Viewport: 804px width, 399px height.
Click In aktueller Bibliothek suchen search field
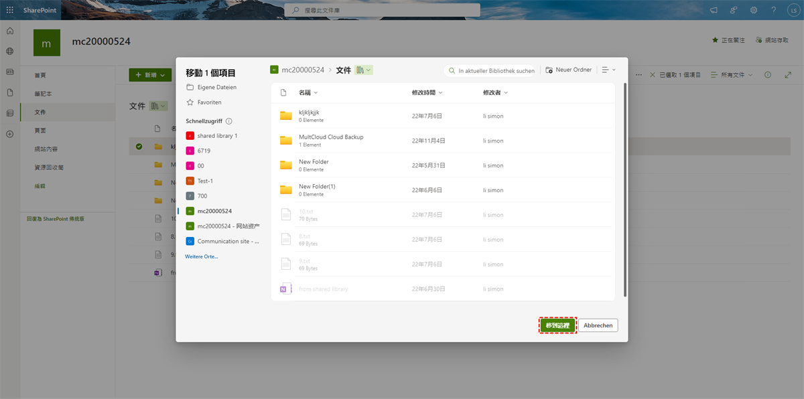point(490,70)
